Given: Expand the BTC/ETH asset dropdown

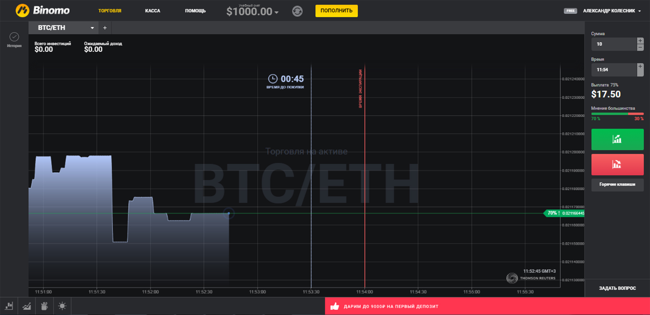Looking at the screenshot, I should pos(92,28).
